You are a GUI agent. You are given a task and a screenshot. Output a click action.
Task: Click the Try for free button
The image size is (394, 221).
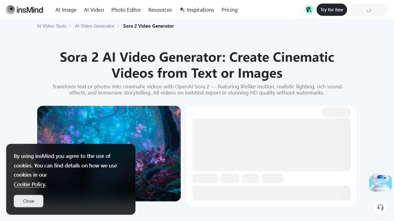tap(332, 10)
